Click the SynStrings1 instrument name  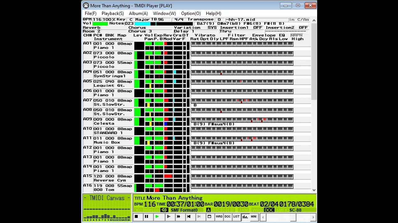[x=109, y=76]
